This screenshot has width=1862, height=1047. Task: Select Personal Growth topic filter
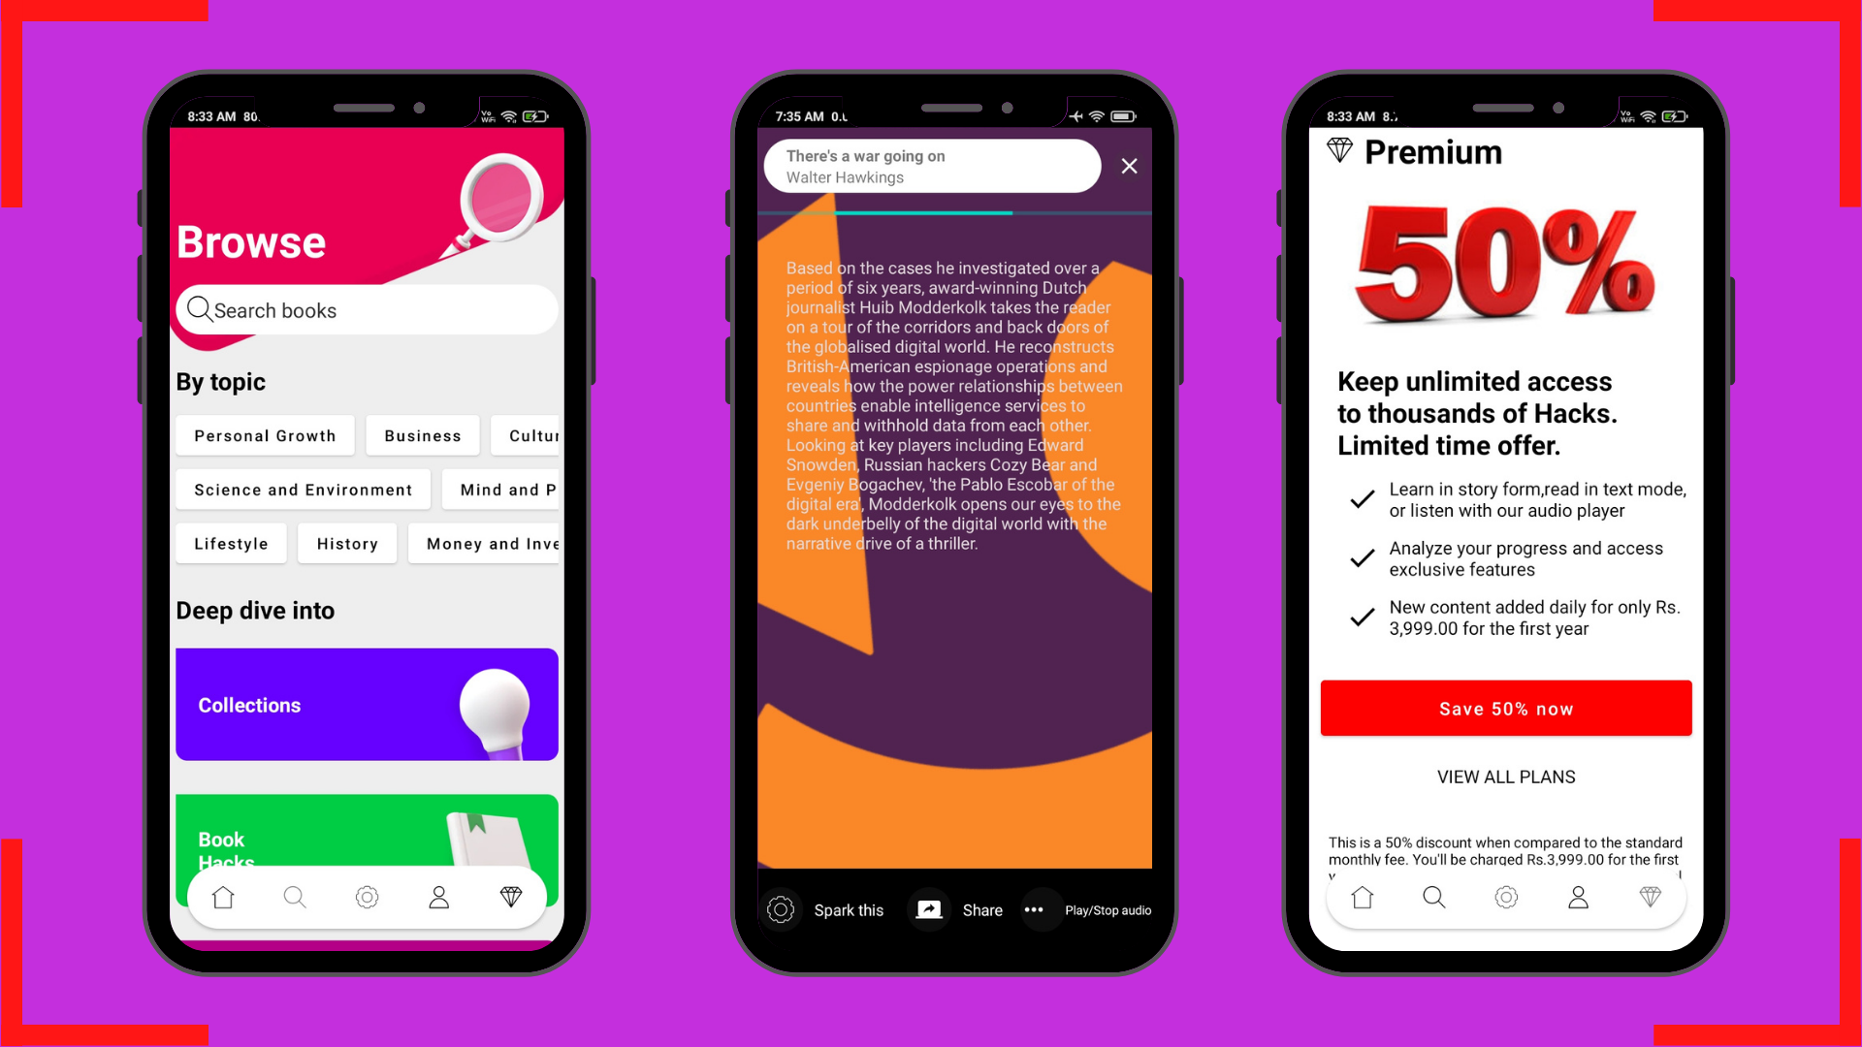click(x=265, y=434)
